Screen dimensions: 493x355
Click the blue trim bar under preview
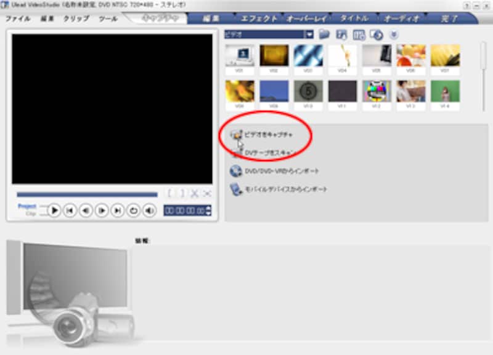87,194
